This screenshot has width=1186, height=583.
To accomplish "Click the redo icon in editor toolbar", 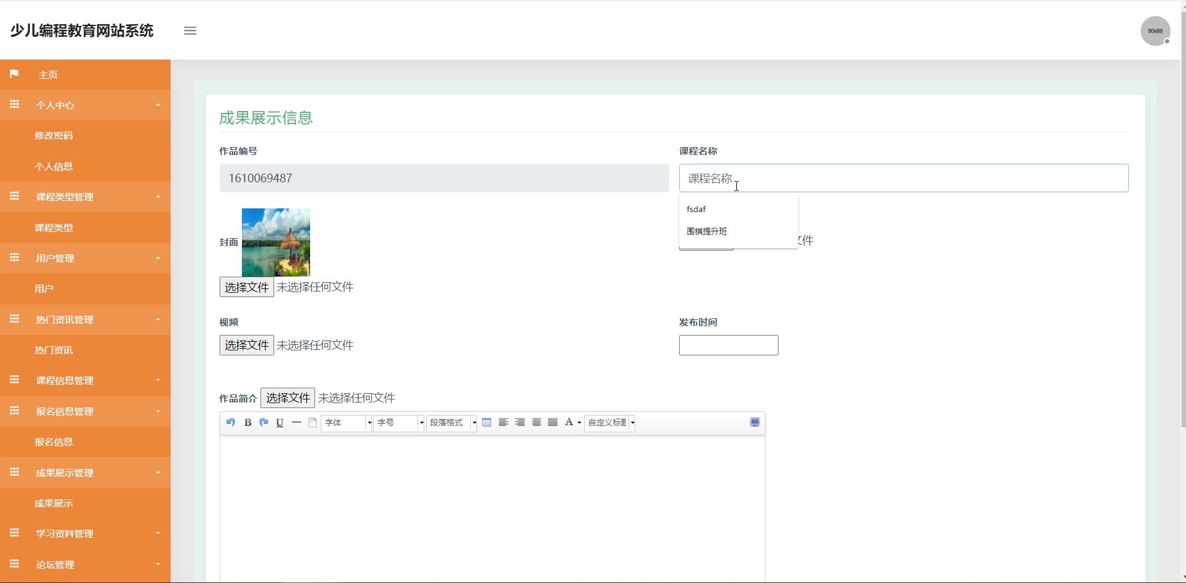I will [264, 422].
